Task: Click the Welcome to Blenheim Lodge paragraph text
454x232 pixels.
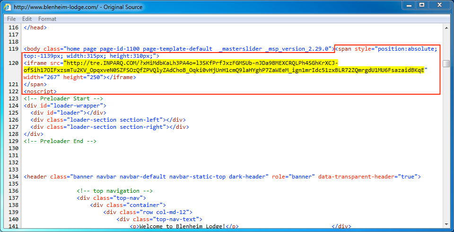Action: [182, 226]
